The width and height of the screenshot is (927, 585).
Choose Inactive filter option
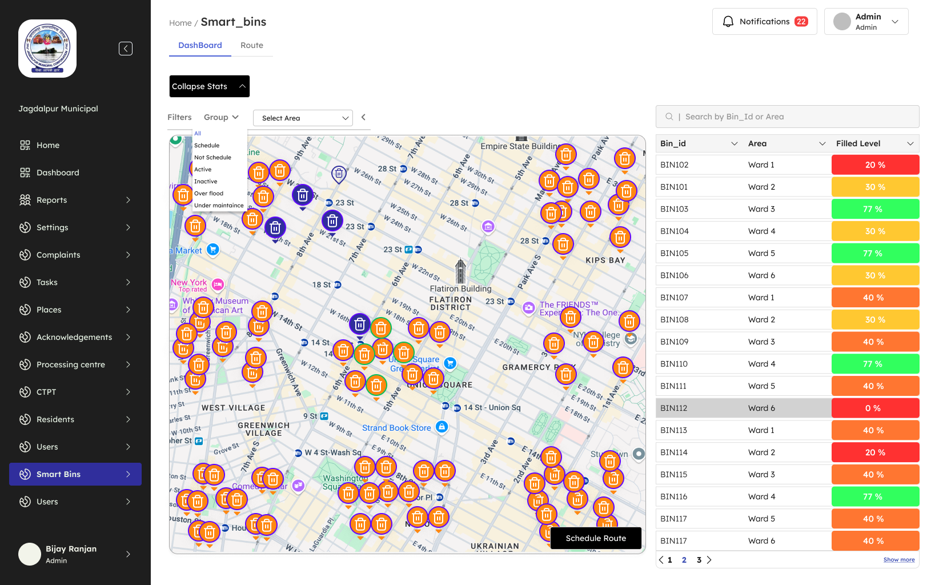pyautogui.click(x=206, y=182)
